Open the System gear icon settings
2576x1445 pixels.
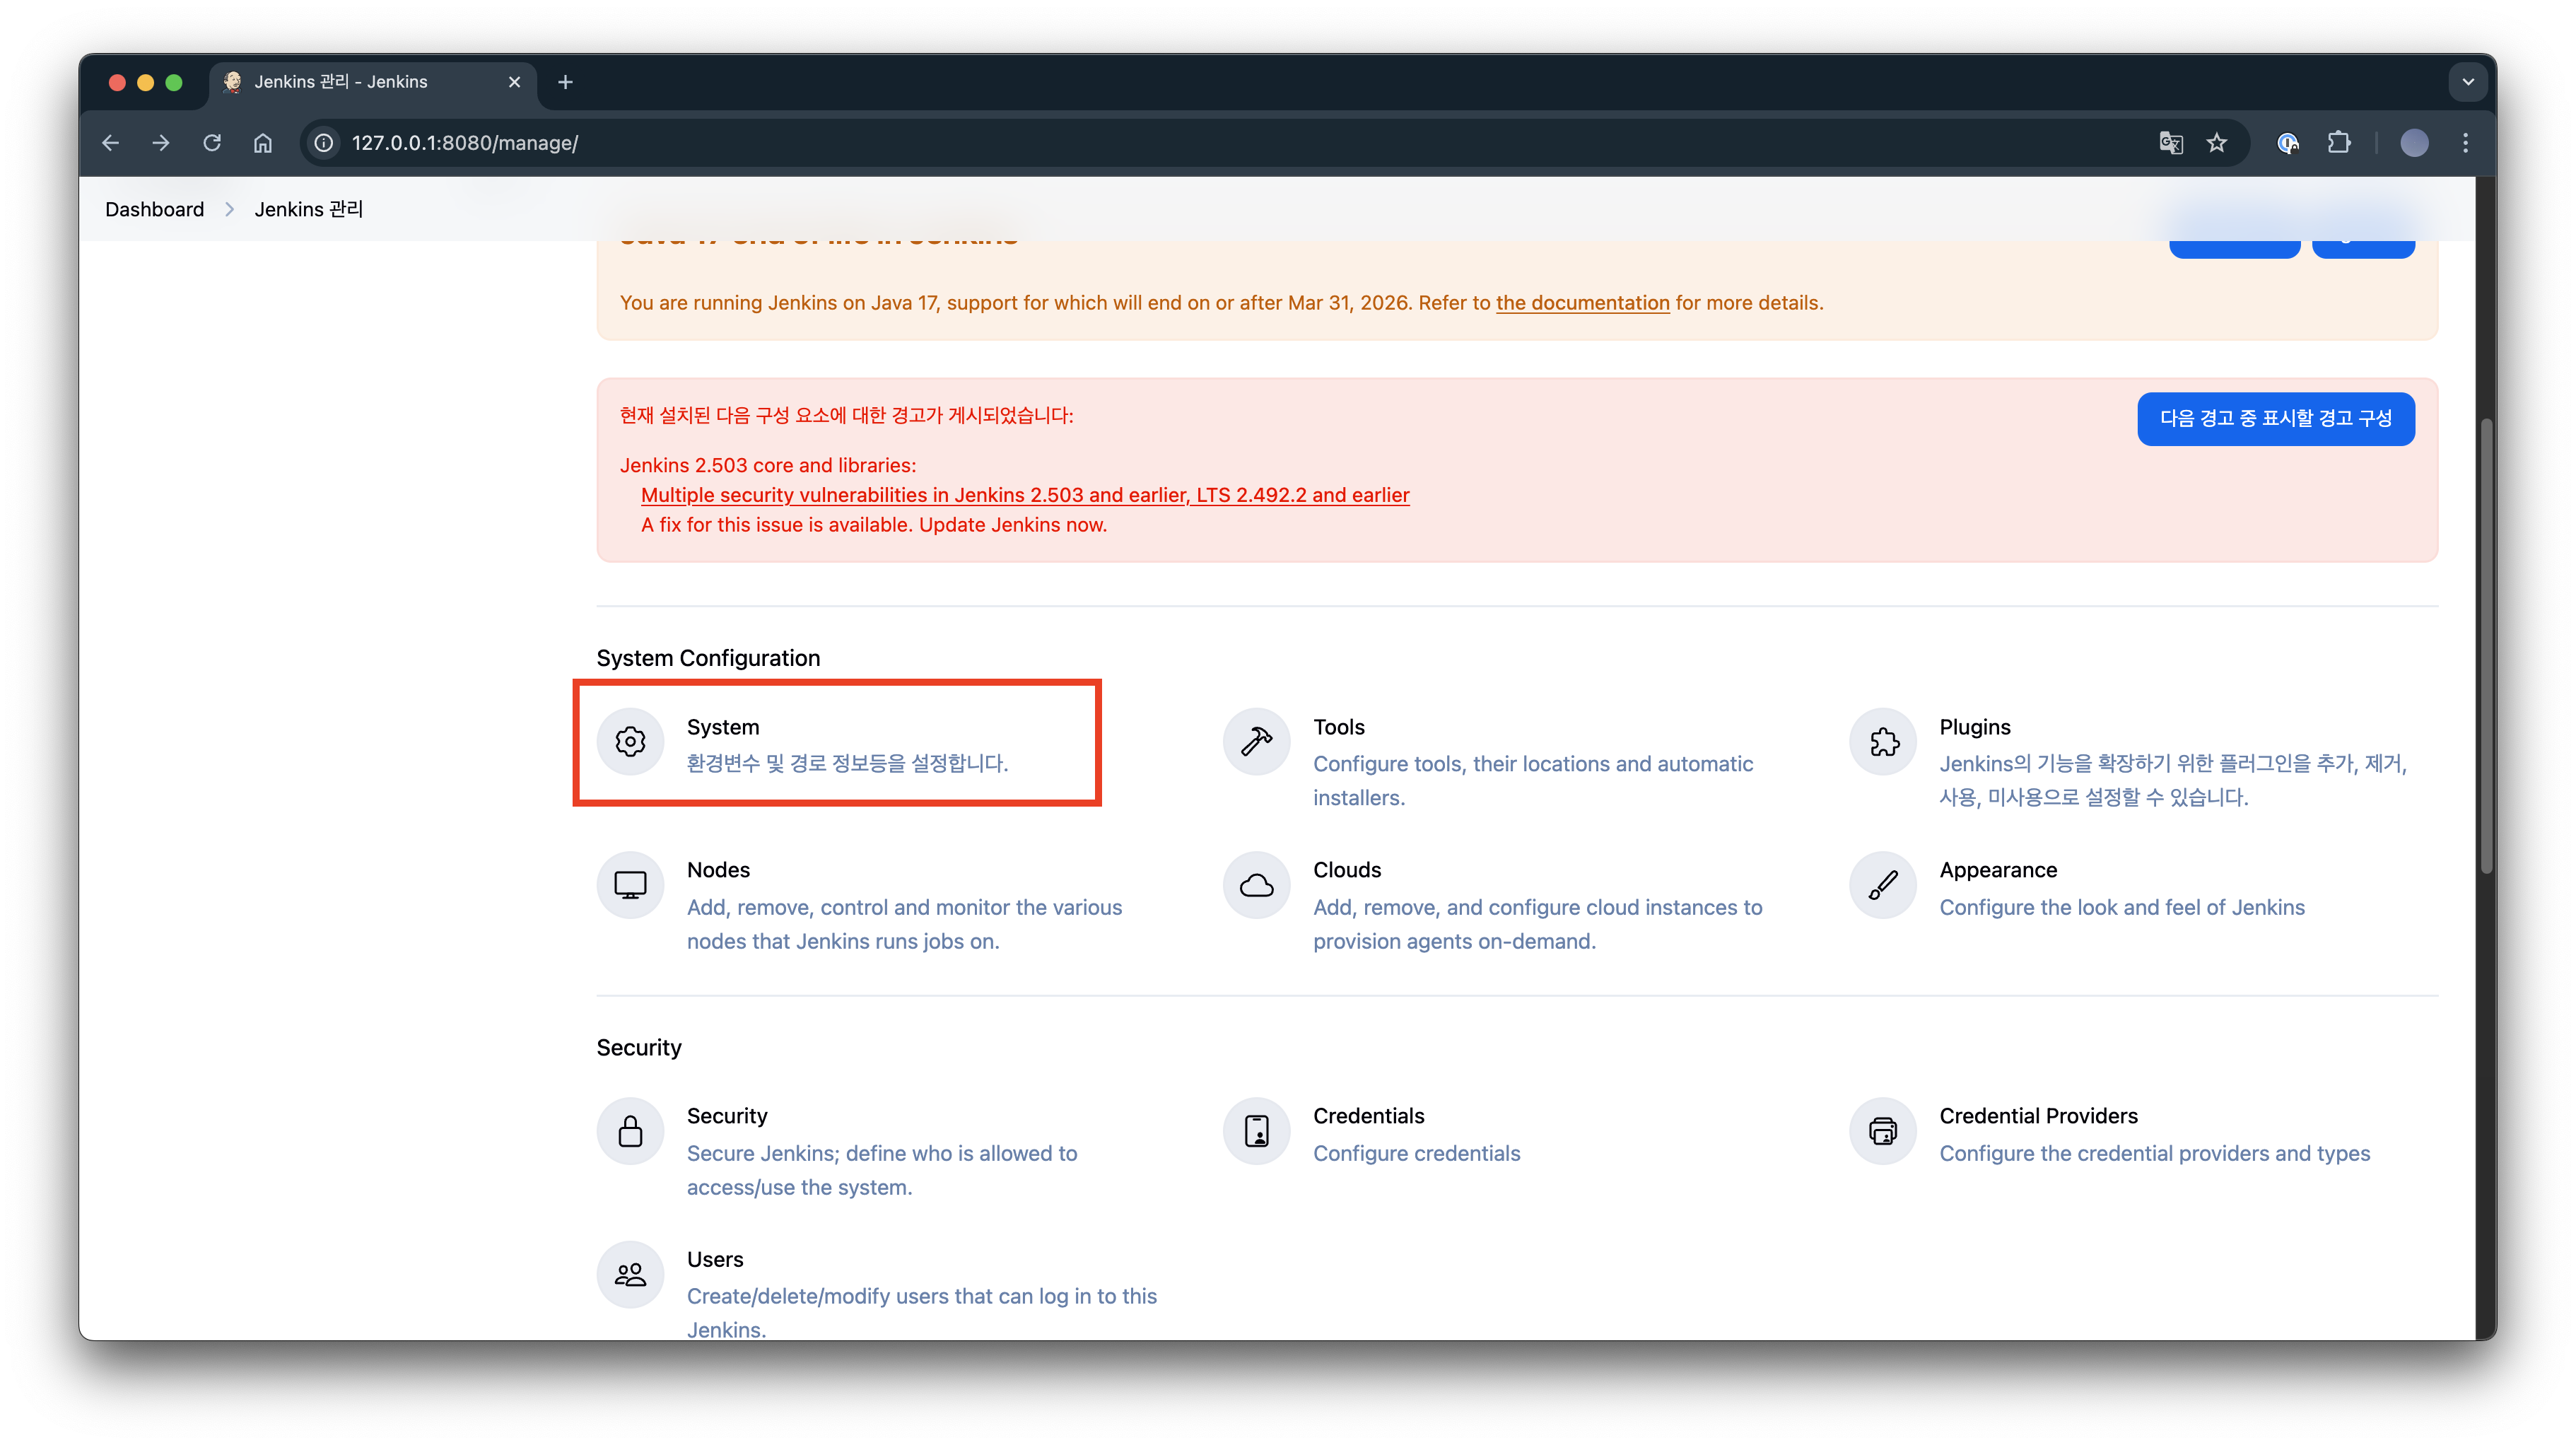point(630,742)
